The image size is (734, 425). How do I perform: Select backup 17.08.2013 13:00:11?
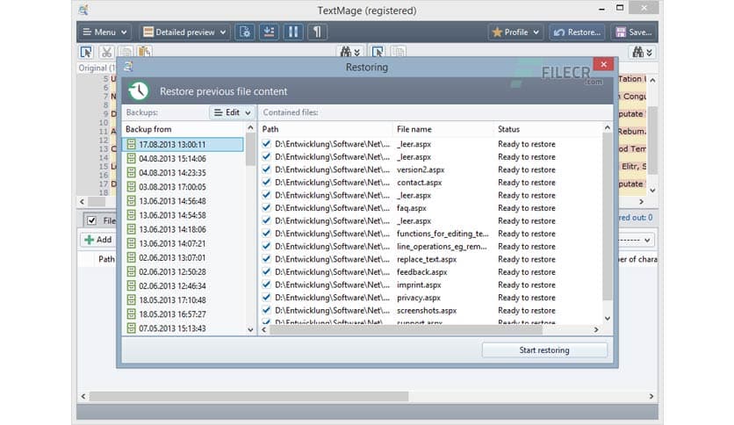pyautogui.click(x=183, y=144)
